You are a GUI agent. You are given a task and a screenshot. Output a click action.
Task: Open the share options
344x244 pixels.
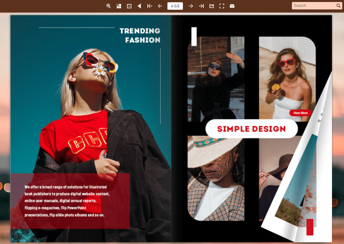211,6
